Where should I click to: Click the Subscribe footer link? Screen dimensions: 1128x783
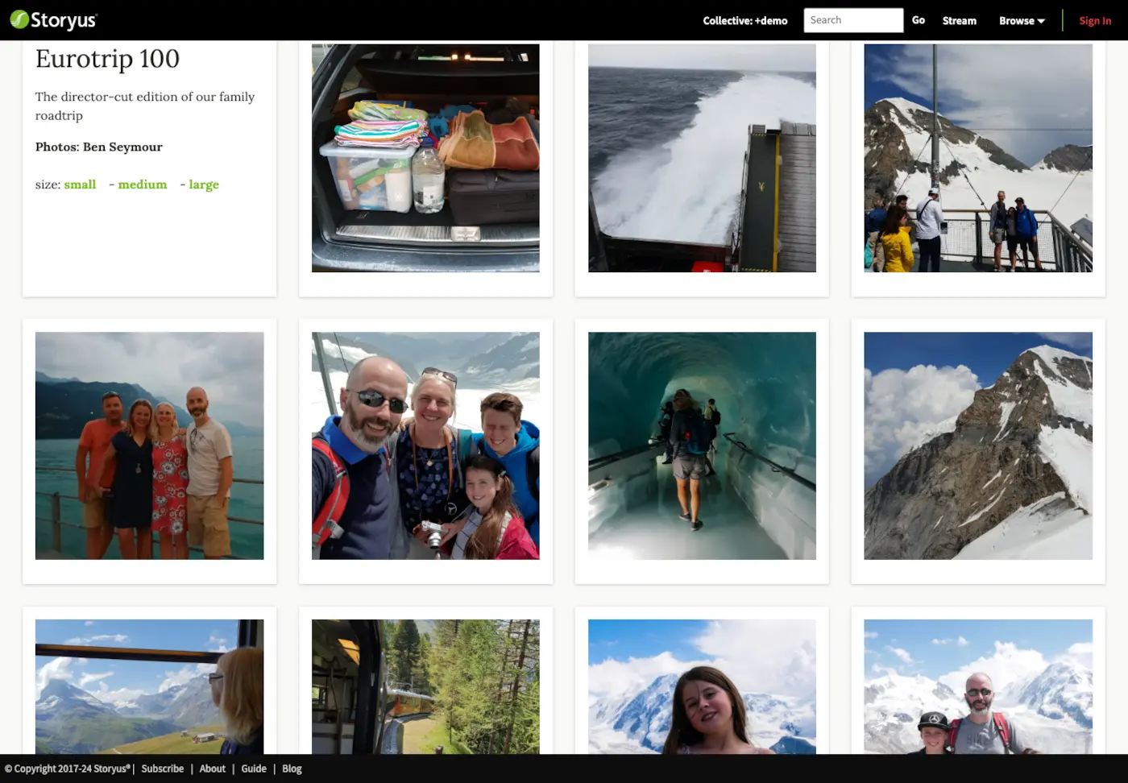[163, 768]
